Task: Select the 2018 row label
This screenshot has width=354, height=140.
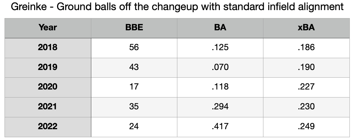Action: tap(48, 47)
